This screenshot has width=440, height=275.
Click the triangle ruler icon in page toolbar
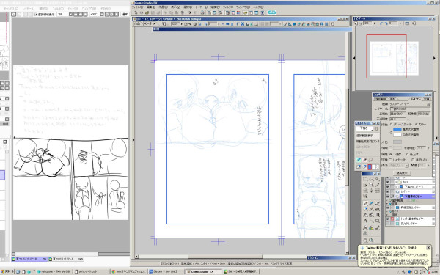point(290,24)
